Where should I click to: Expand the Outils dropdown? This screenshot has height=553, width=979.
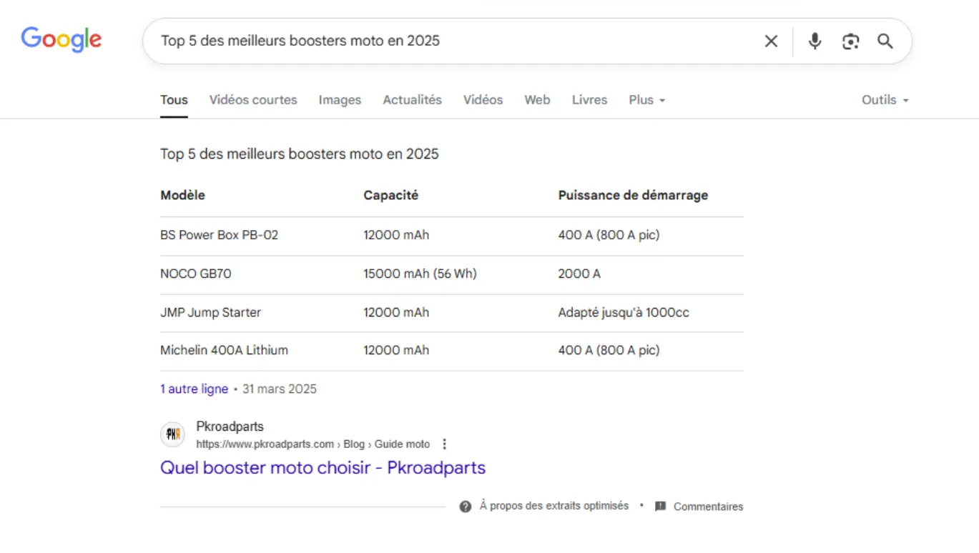tap(885, 100)
